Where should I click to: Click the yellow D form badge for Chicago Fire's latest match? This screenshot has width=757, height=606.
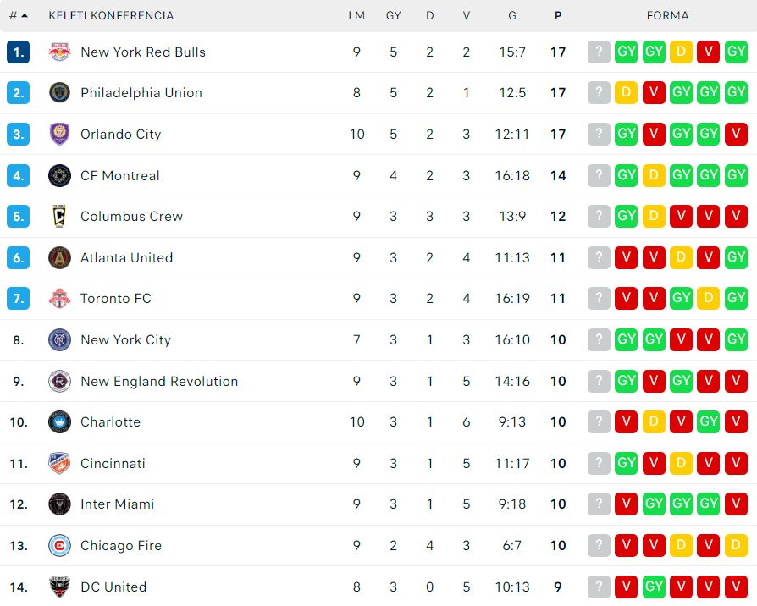[736, 545]
